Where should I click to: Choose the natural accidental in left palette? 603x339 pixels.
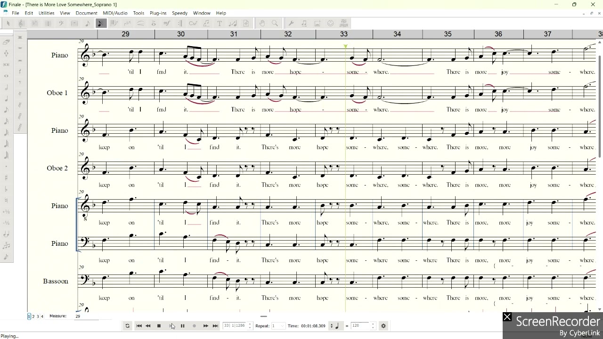6,200
